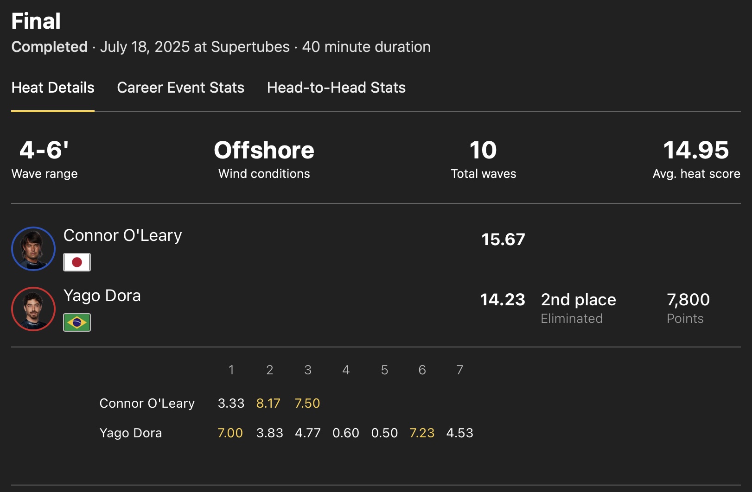Click the 7,800 Points value
This screenshot has width=752, height=492.
click(688, 300)
